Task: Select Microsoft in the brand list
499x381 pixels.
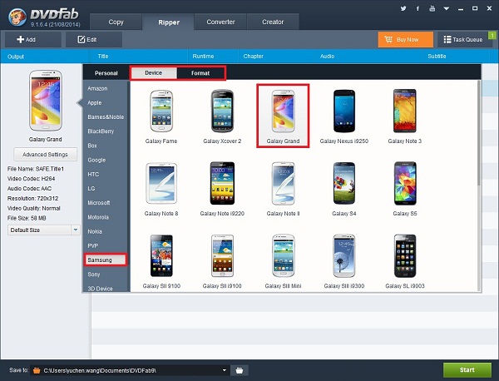Action: coord(99,203)
